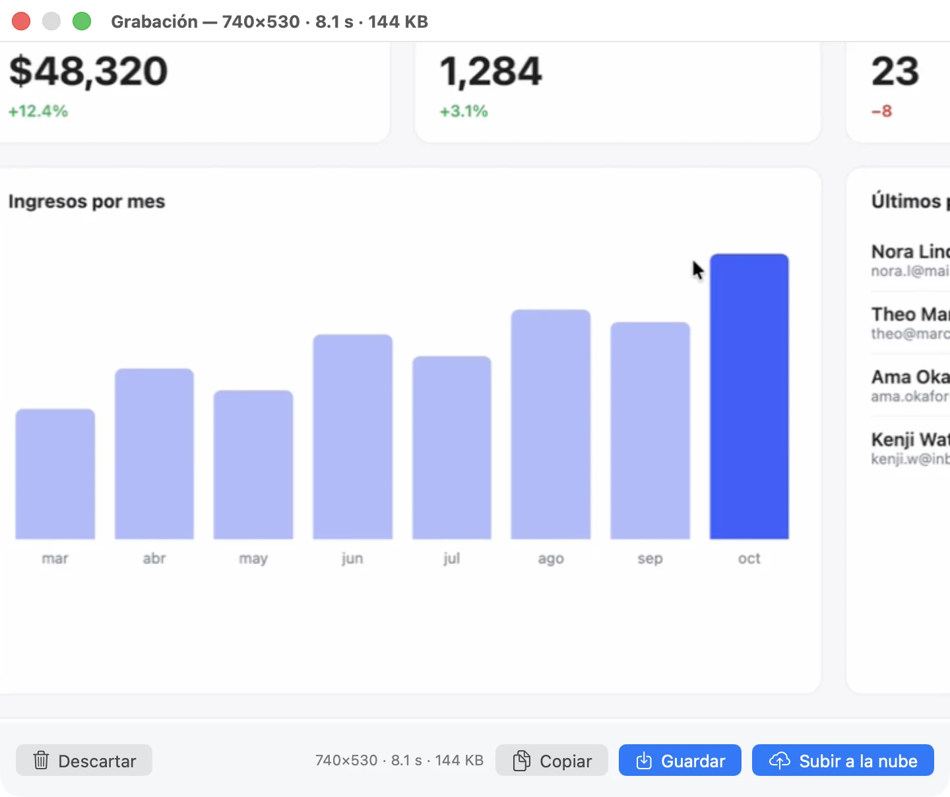Click the mar axis label
The width and height of the screenshot is (950, 797).
click(x=55, y=559)
